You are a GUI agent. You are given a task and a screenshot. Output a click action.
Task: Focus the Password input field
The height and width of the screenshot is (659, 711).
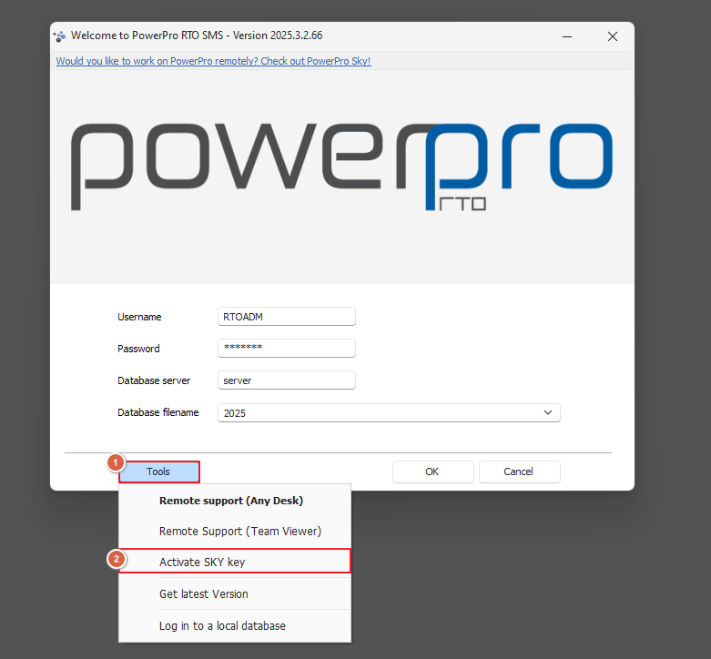coord(287,348)
